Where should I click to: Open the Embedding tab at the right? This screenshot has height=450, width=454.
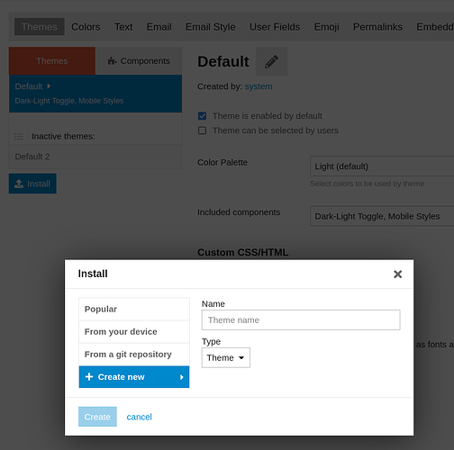(435, 27)
